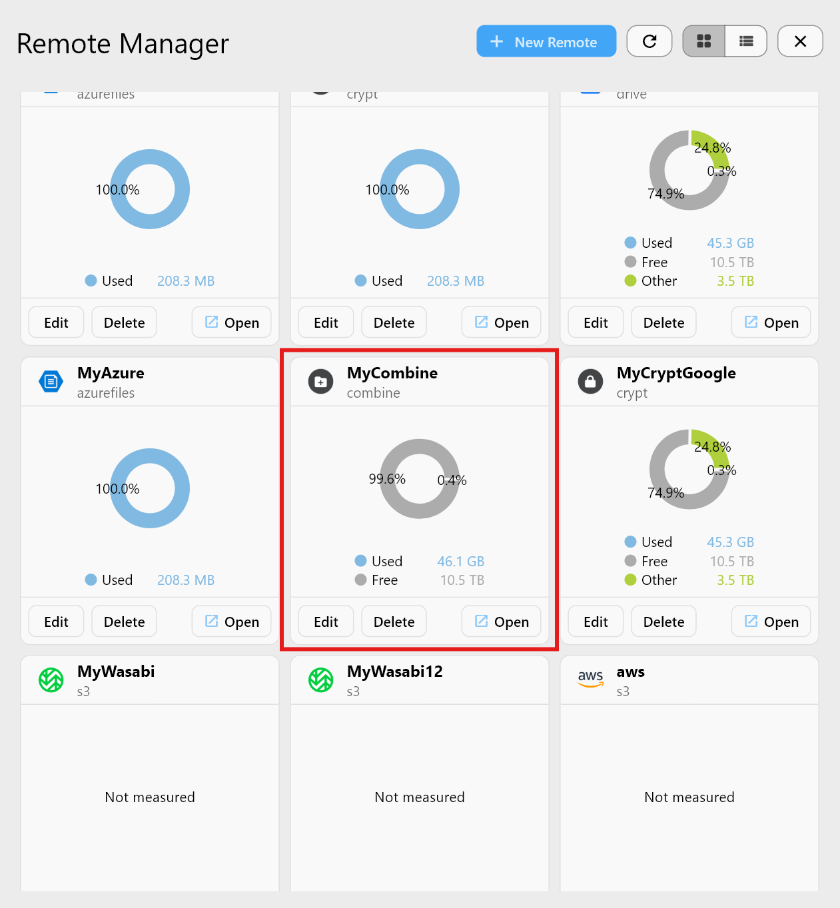
Task: Click New Remote to add a remote
Action: click(x=546, y=41)
